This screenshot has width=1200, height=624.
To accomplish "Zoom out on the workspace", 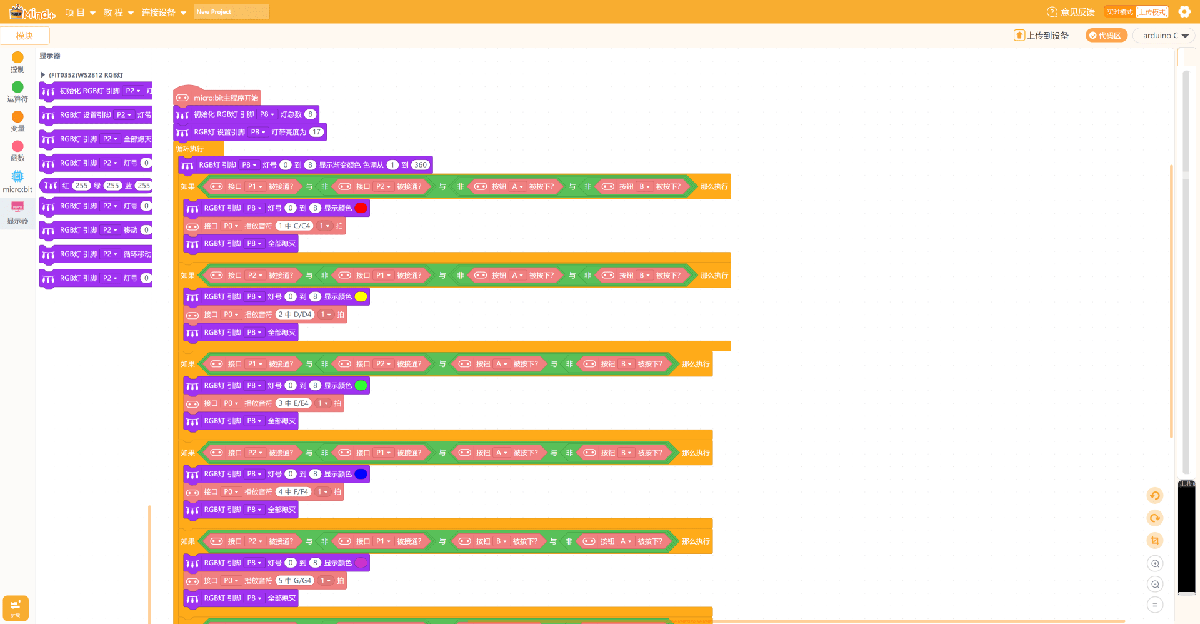I will [1155, 585].
